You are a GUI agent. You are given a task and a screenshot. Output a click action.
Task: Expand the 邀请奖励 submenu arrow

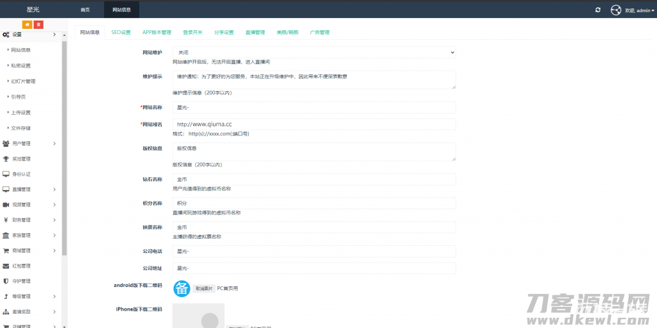55,312
